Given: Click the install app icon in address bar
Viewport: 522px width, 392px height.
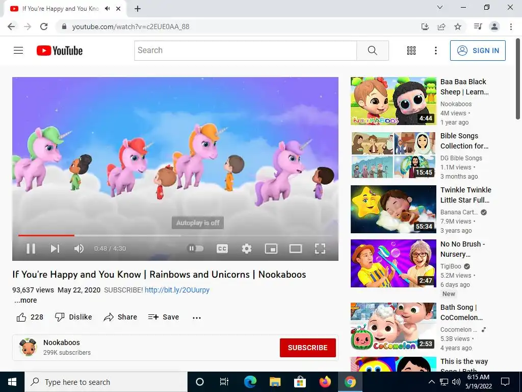Looking at the screenshot, I should 425,27.
